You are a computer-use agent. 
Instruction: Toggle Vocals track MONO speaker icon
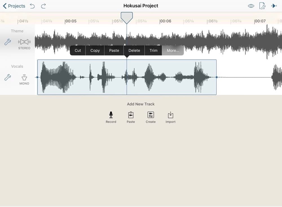[x=24, y=78]
